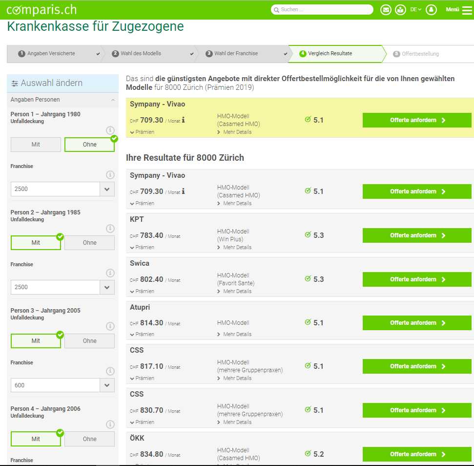
Task: Open Mehr Details for KPT
Action: [234, 247]
